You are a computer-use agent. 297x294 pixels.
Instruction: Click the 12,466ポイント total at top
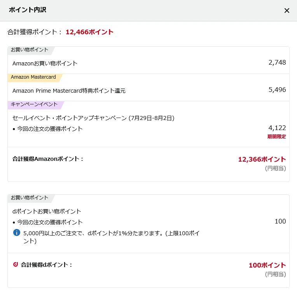click(89, 32)
